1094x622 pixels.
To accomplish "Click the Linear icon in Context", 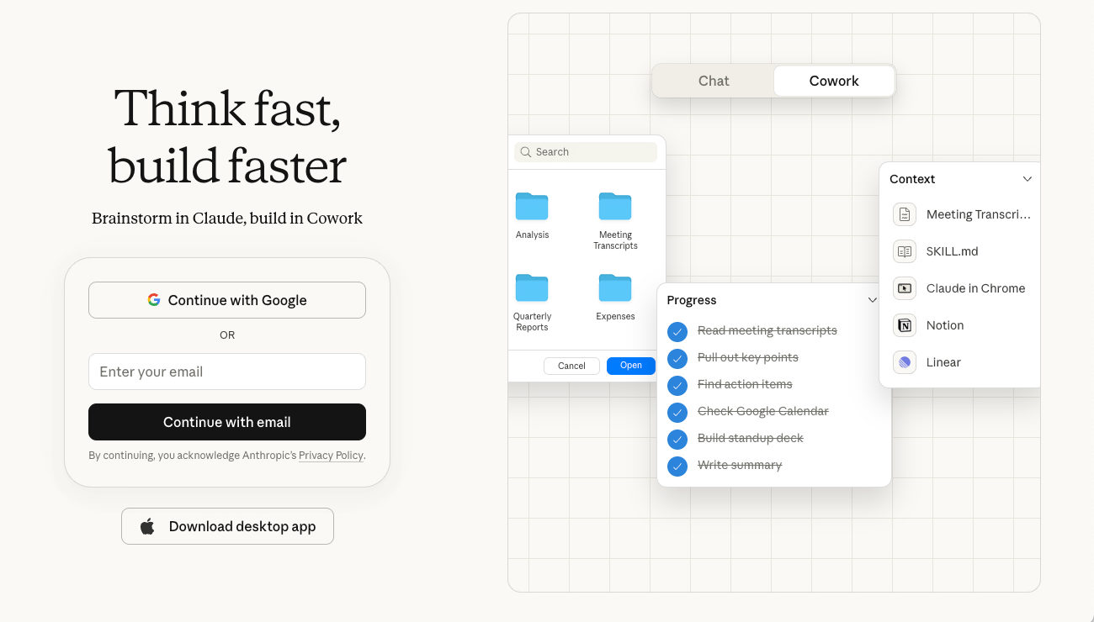I will [x=905, y=362].
